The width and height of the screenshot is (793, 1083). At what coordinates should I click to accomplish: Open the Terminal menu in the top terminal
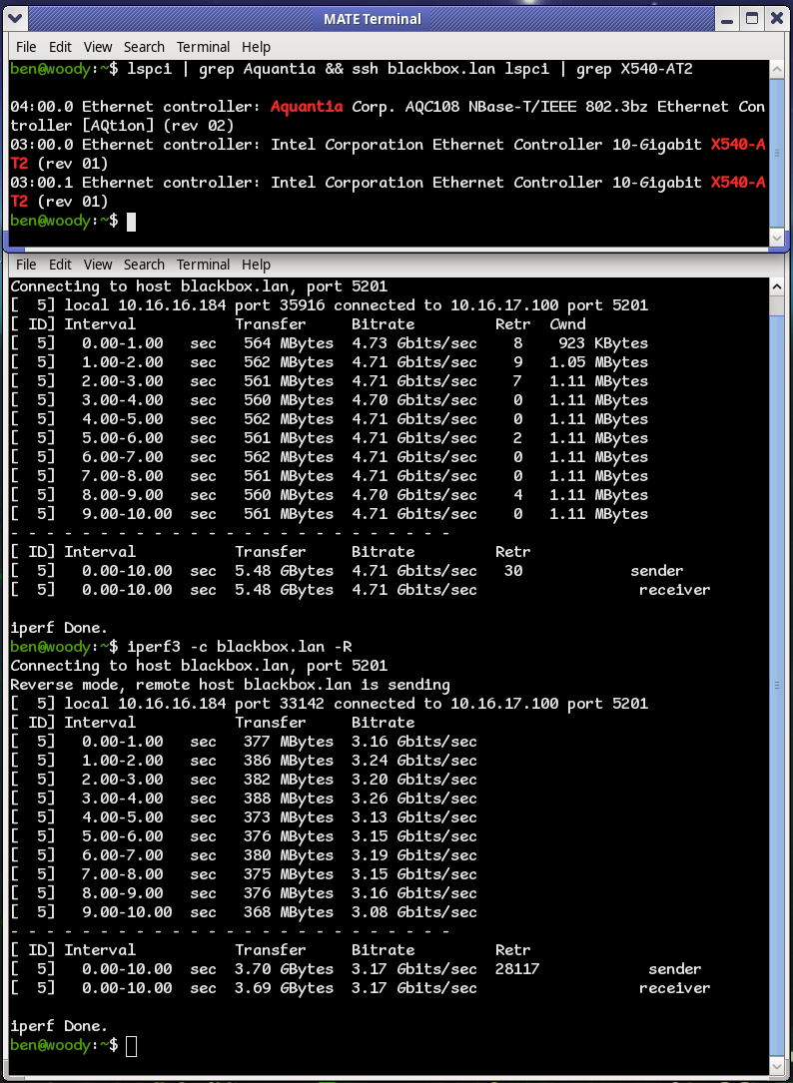[203, 47]
